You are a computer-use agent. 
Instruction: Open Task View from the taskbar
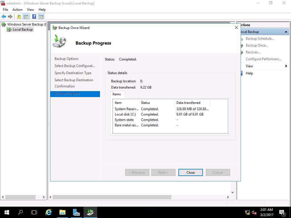pos(34,212)
